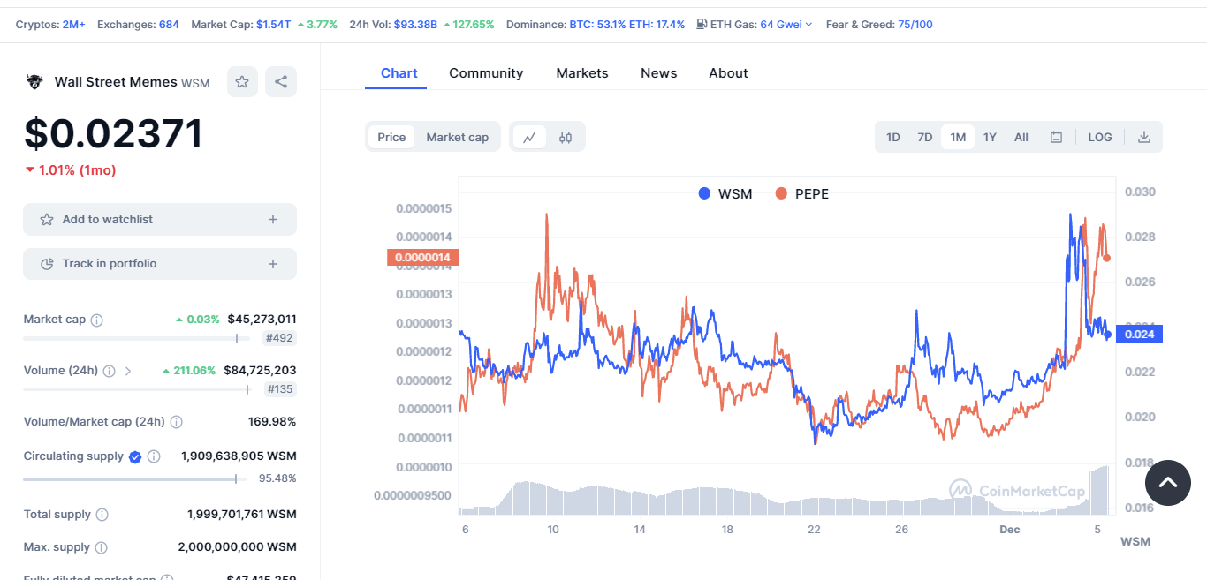Image resolution: width=1207 pixels, height=580 pixels.
Task: Click the orange PEPE price label 0.0000014
Action: pyautogui.click(x=422, y=257)
